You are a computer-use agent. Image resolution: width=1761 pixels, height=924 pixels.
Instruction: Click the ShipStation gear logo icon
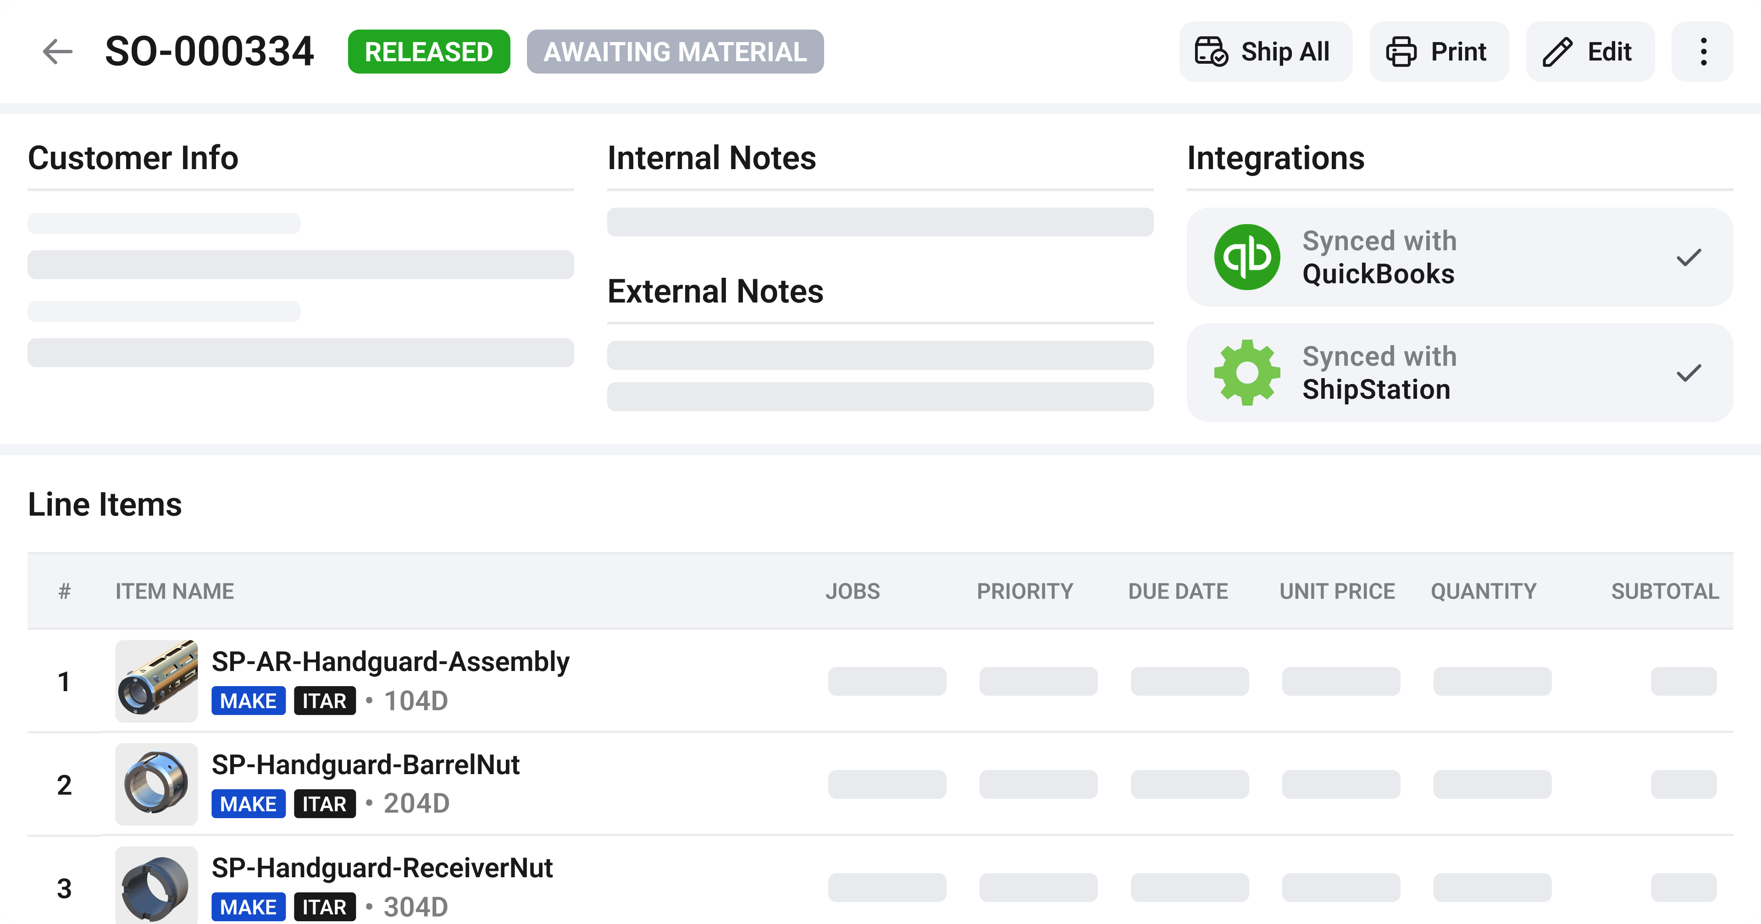(1247, 373)
